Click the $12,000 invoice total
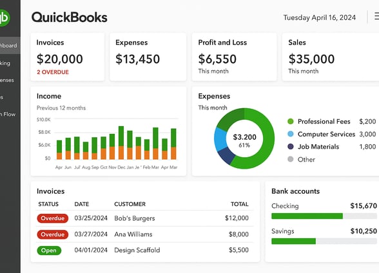The width and height of the screenshot is (379, 273). pos(237,218)
